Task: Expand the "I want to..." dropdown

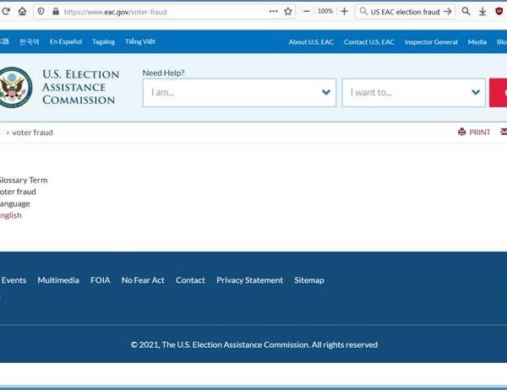Action: tap(413, 93)
